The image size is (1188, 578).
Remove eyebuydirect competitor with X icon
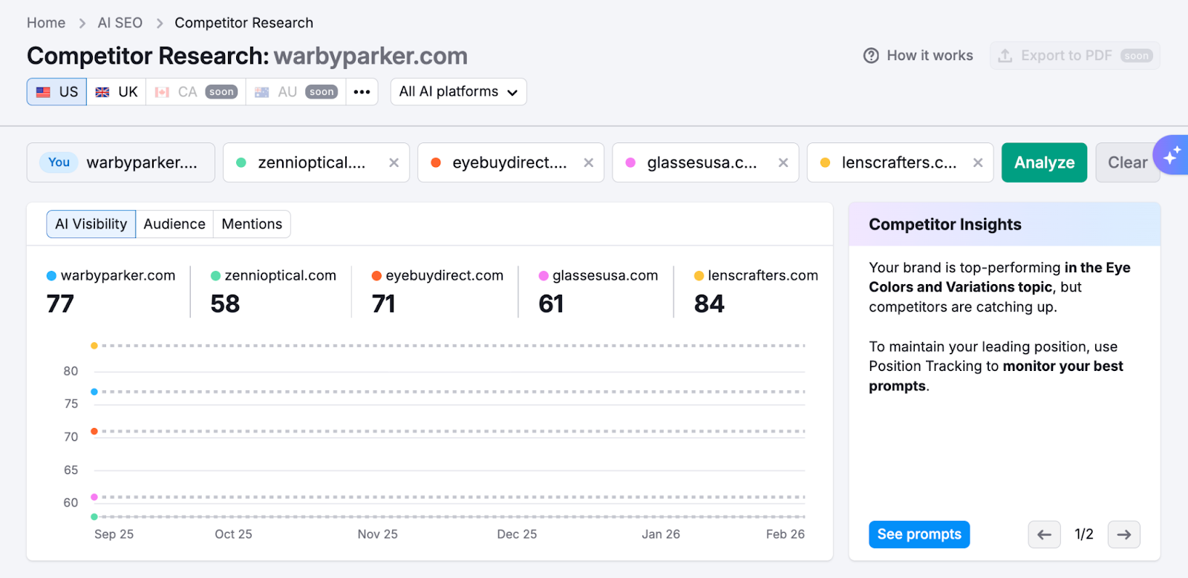click(588, 162)
